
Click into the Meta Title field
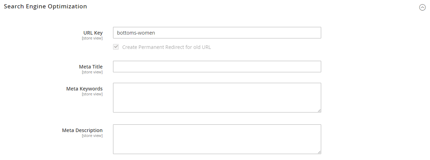(x=217, y=66)
